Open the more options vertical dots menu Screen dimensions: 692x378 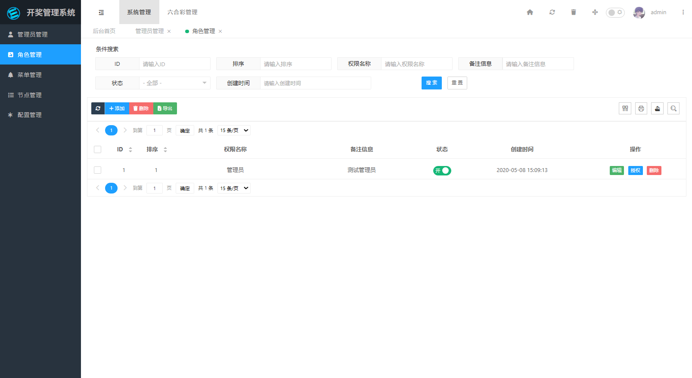click(x=683, y=12)
